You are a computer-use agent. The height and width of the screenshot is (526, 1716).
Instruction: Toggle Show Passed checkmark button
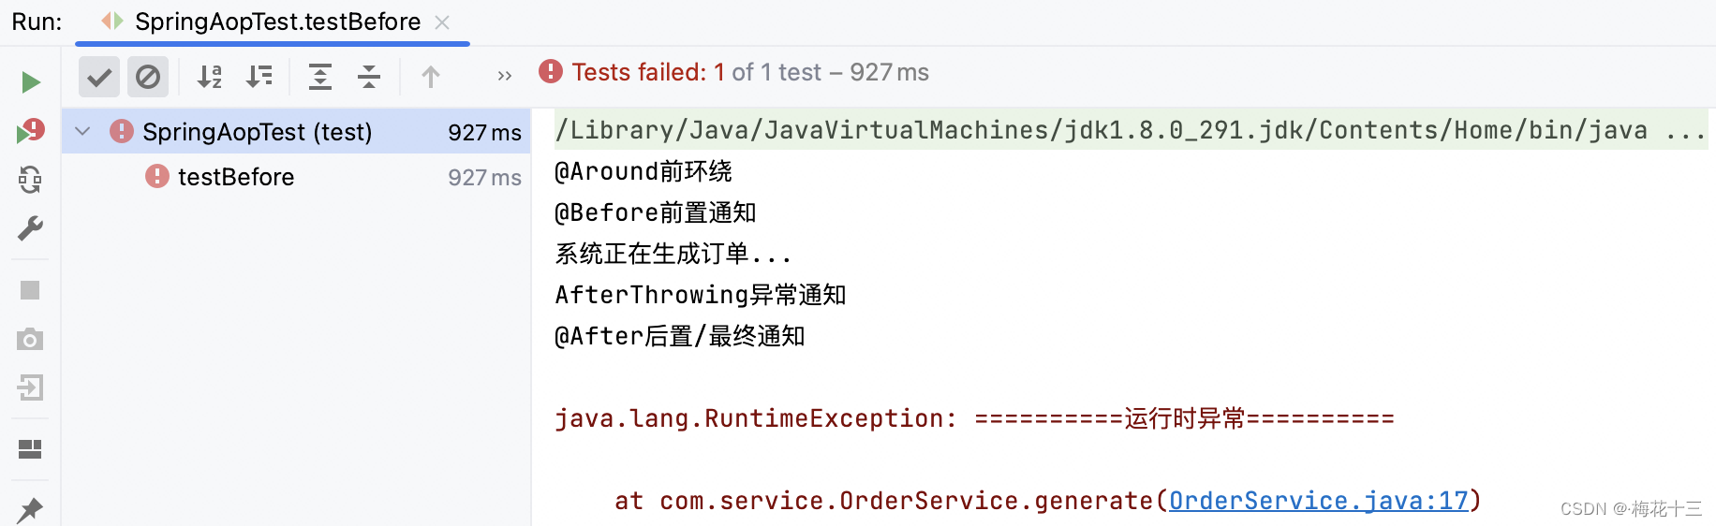pos(98,77)
